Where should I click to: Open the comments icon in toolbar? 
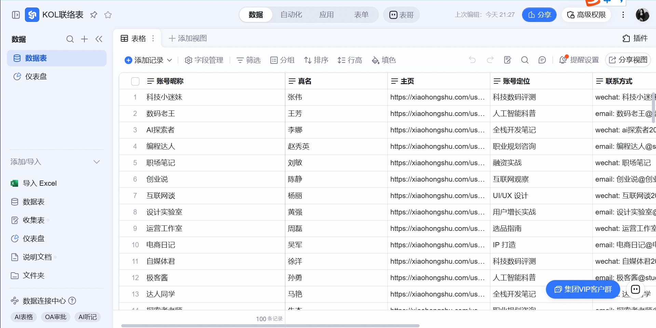coord(542,60)
